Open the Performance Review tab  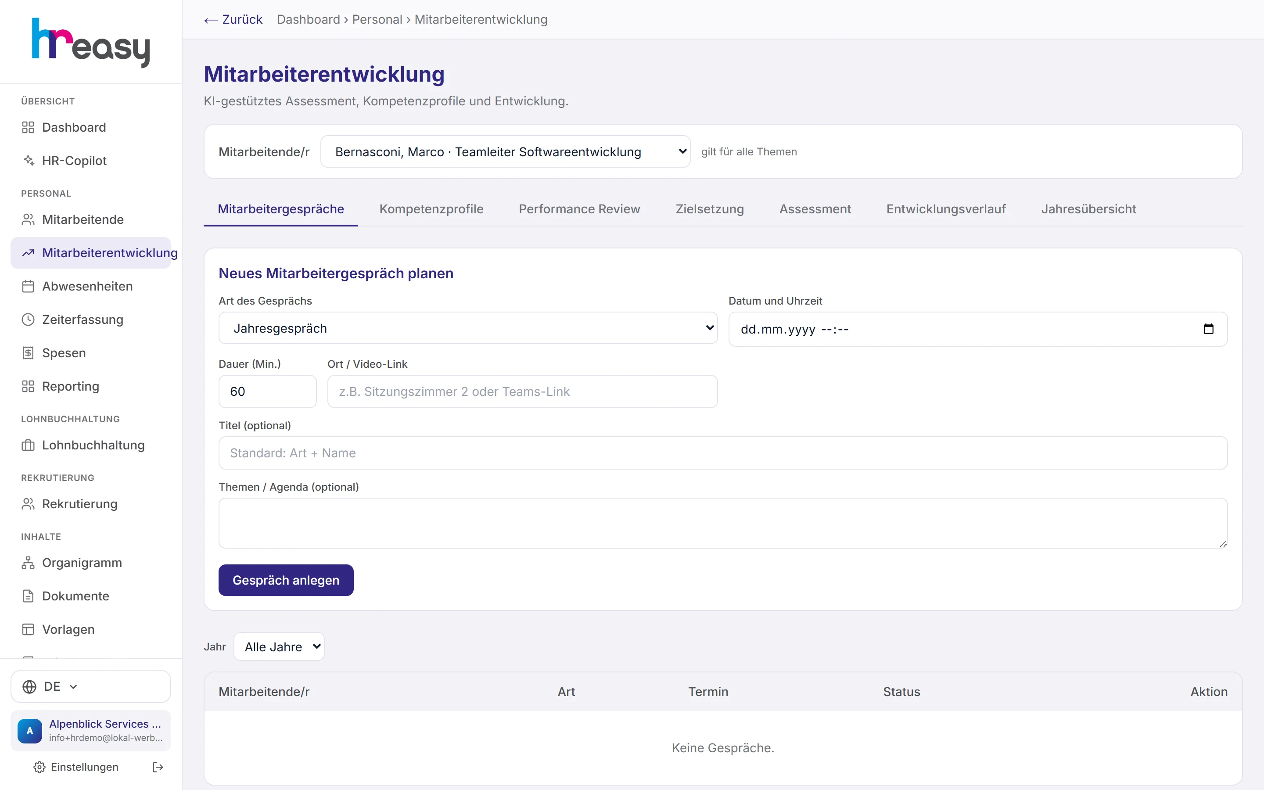click(579, 209)
